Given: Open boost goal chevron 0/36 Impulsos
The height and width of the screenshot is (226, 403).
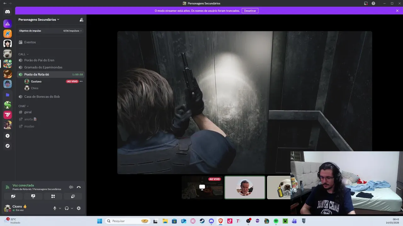Looking at the screenshot, I should pyautogui.click(x=81, y=31).
